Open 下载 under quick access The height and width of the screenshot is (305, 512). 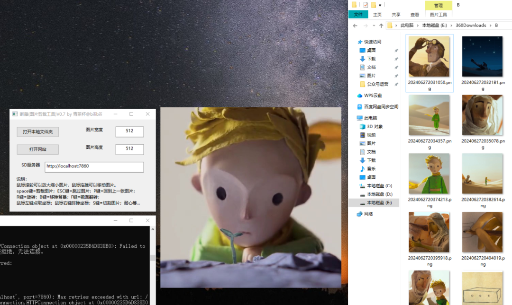point(371,59)
